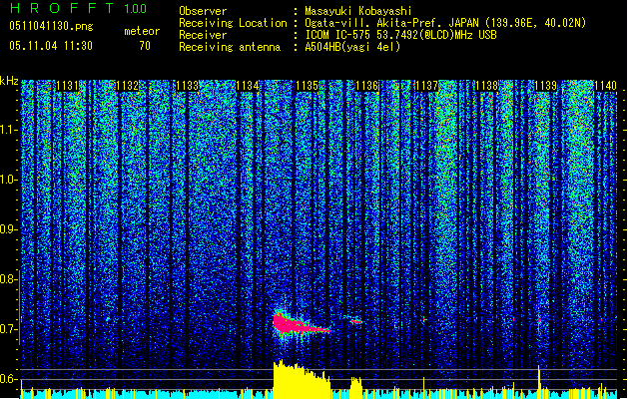Click the small magenta echo near 1136
The height and width of the screenshot is (399, 628).
[355, 321]
